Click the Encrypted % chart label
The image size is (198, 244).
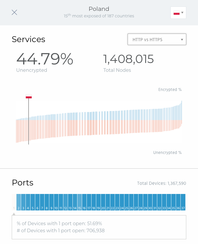170,90
